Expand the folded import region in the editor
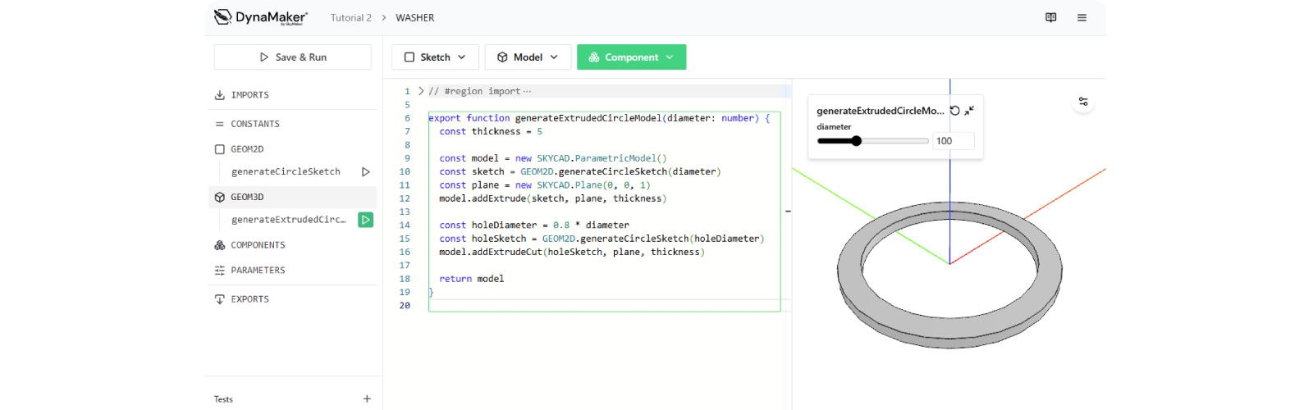This screenshot has height=410, width=1313. click(x=421, y=91)
